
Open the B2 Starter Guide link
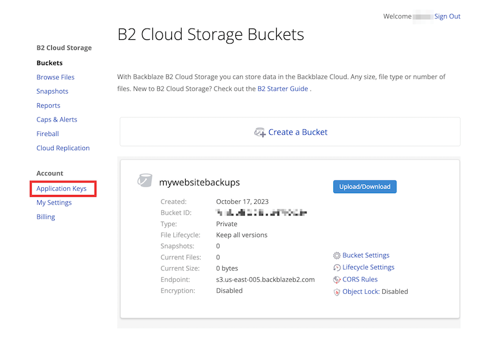283,89
